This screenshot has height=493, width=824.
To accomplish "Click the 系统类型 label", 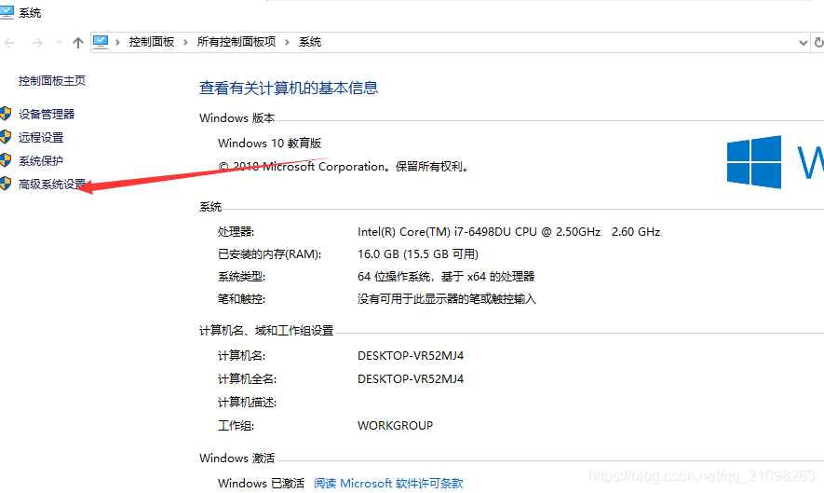I will point(242,276).
